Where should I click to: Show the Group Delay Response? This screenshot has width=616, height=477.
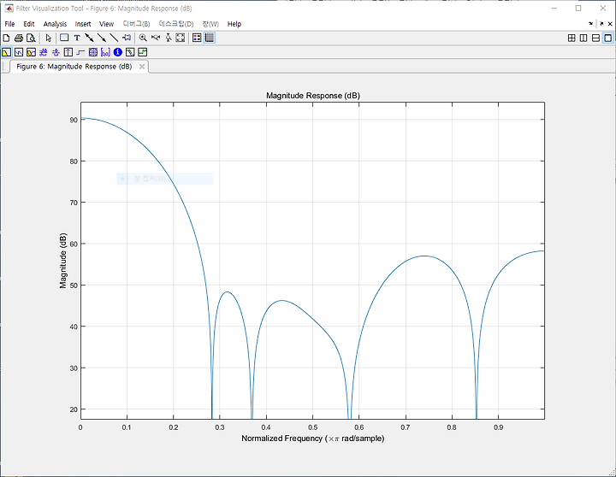[x=44, y=52]
